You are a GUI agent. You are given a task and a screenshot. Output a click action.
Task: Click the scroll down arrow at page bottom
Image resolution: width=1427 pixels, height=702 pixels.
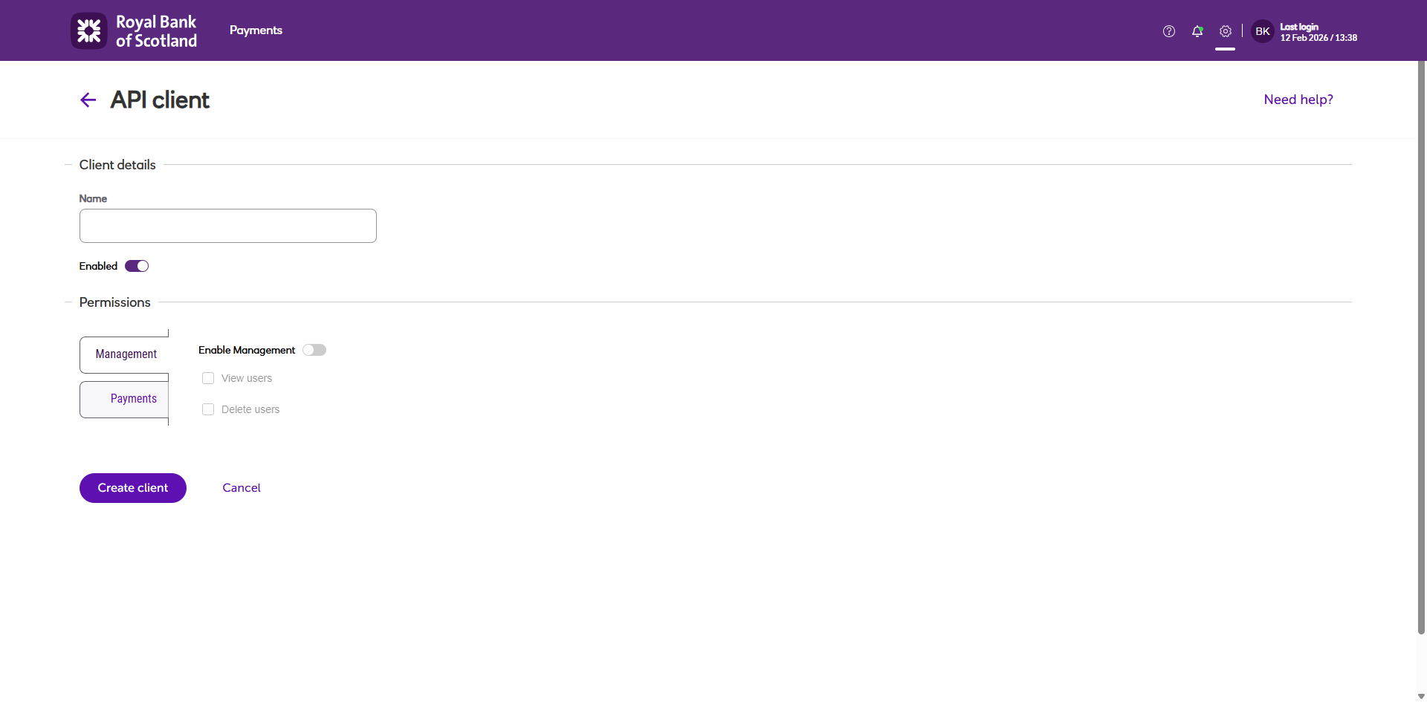[1421, 696]
